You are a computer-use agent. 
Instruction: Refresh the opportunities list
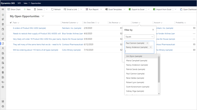[56, 9]
